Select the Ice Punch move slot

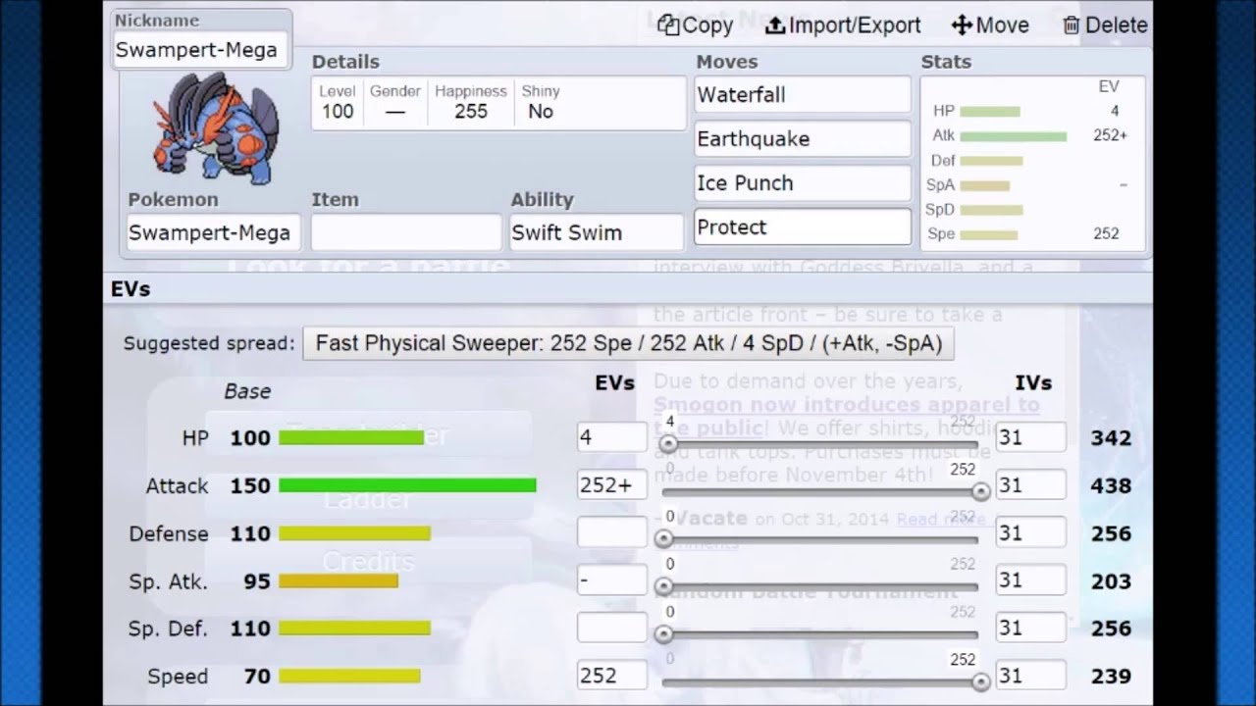point(803,183)
